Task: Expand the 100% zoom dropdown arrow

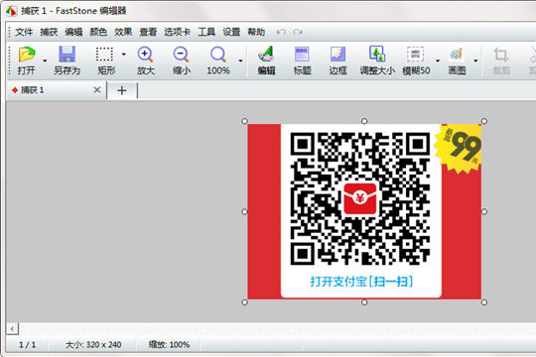Action: point(240,60)
